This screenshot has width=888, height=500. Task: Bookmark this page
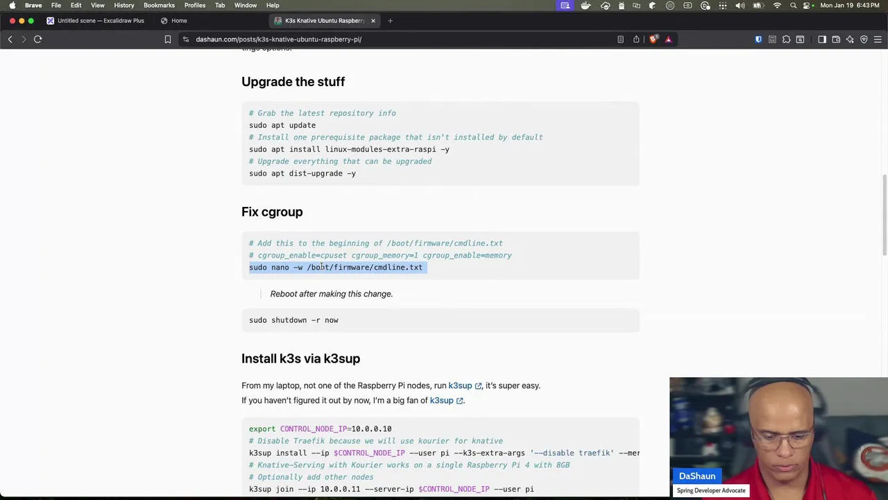167,40
